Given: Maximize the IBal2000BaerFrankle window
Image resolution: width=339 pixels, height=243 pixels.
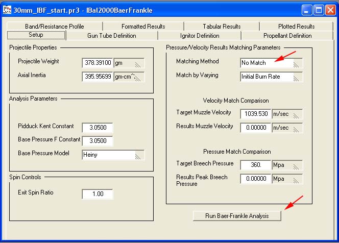Looking at the screenshot, I should tap(319, 10).
